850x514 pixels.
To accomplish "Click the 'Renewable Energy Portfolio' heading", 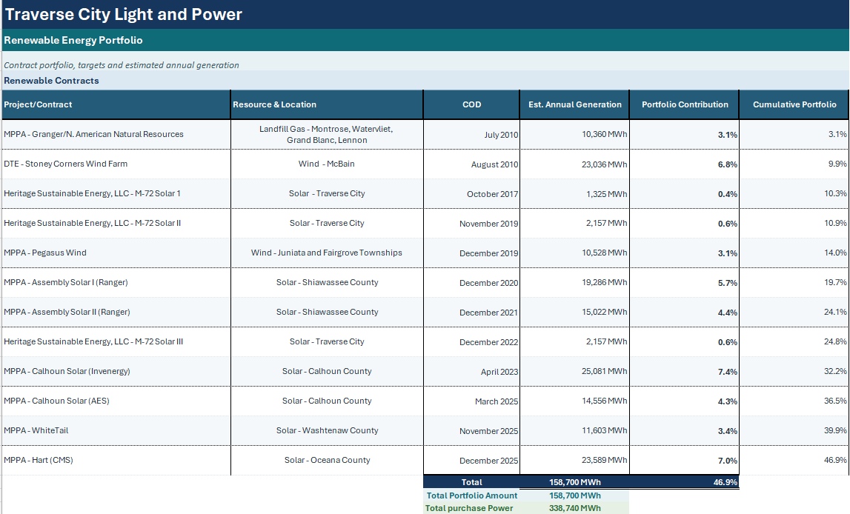I will tap(73, 40).
